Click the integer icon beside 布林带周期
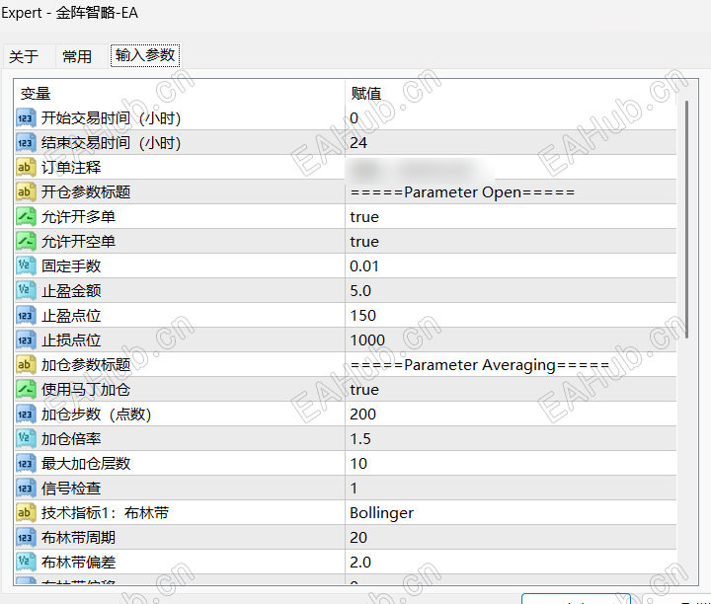The height and width of the screenshot is (604, 711). tap(26, 538)
